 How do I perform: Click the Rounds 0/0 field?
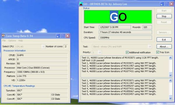click(x=147, y=27)
